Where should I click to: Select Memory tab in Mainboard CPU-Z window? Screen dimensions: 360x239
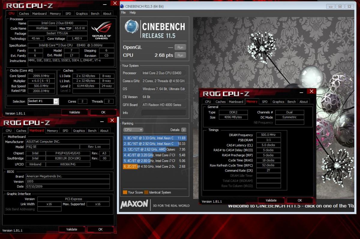[52, 131]
